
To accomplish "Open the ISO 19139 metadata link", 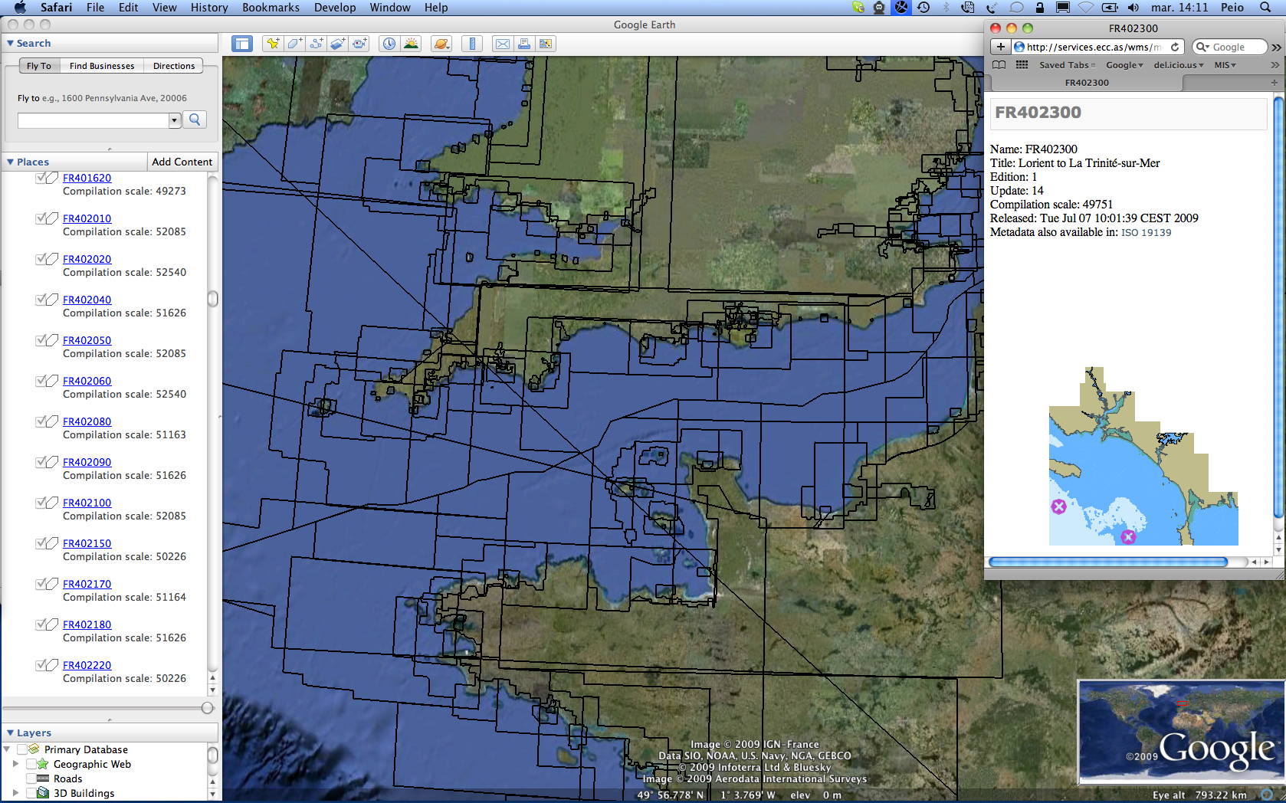I will point(1146,233).
